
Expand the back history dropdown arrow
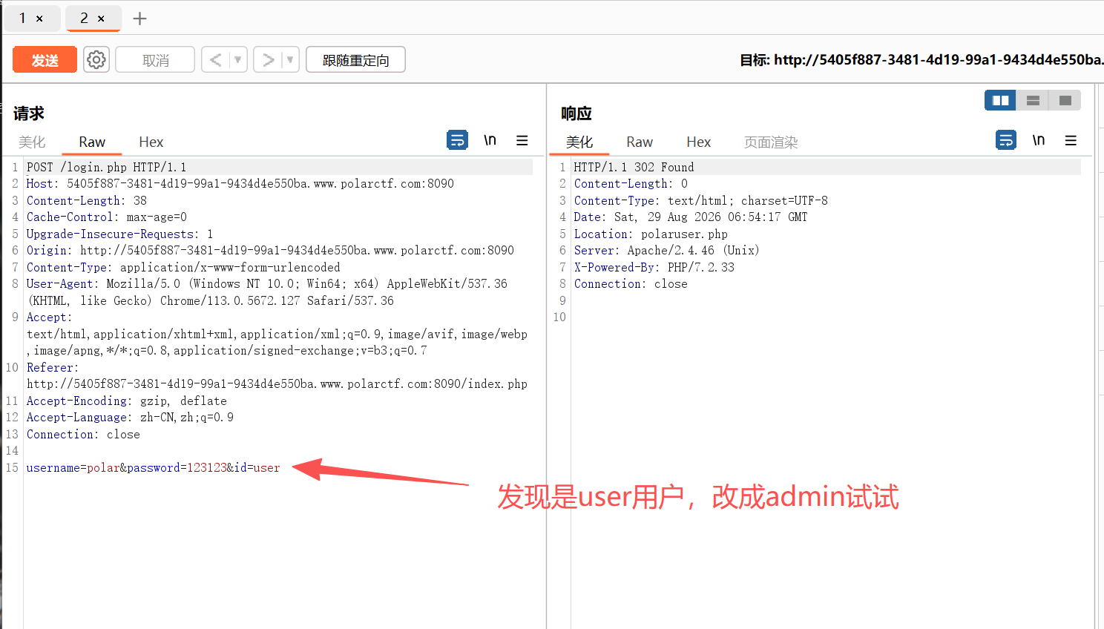238,59
